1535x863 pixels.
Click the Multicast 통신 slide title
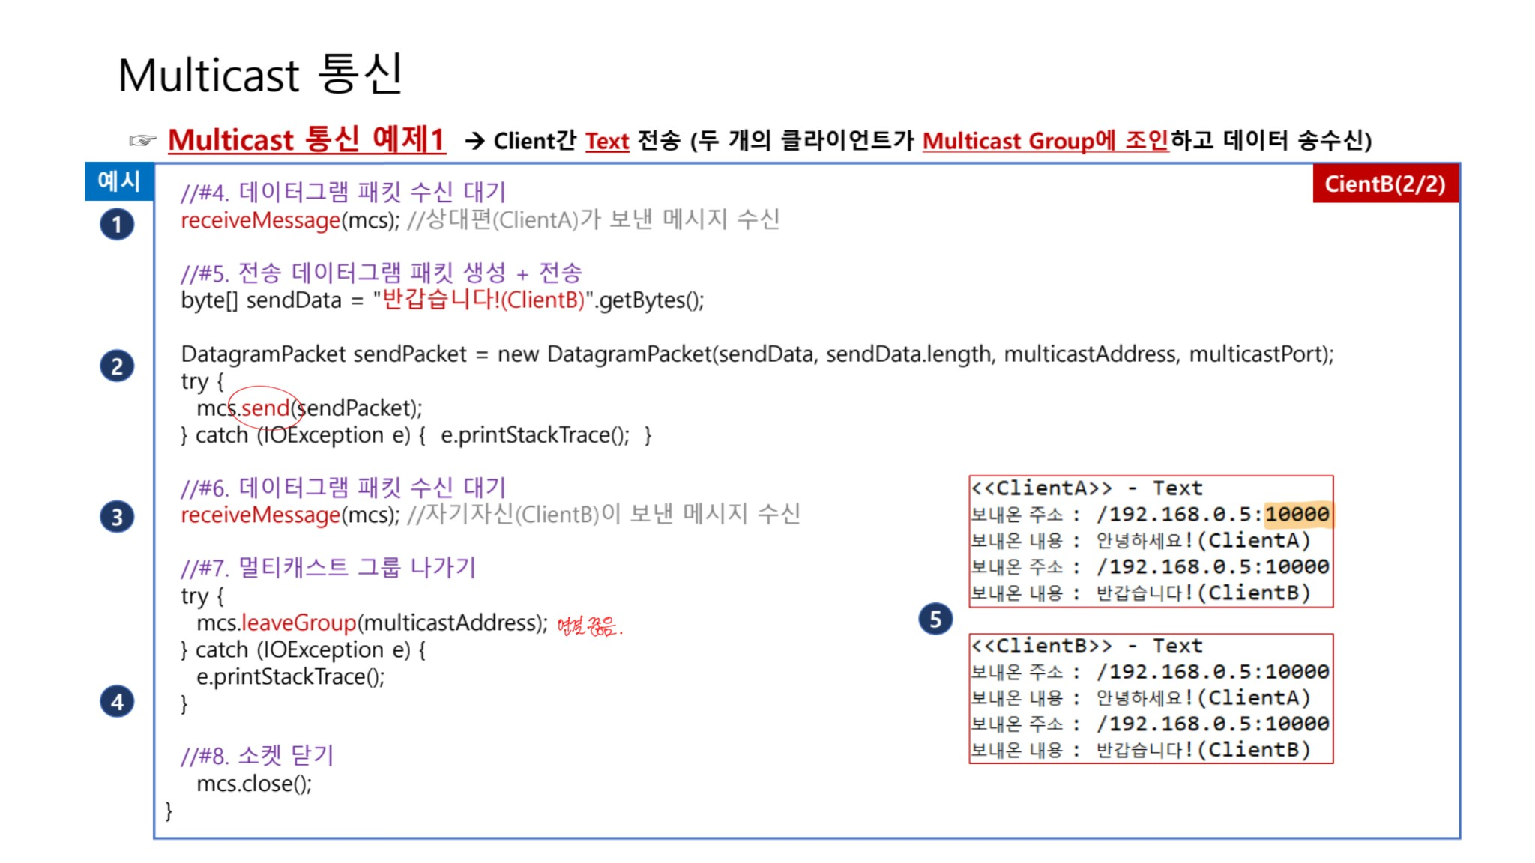pyautogui.click(x=261, y=75)
